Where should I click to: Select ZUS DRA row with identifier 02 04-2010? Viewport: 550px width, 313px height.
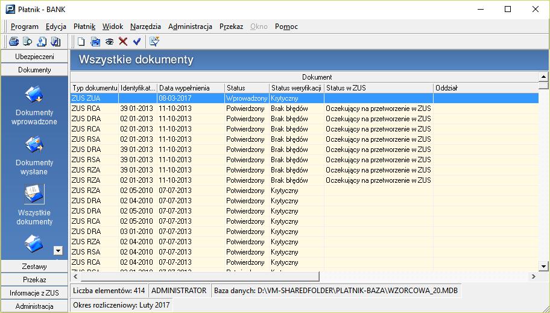point(305,201)
